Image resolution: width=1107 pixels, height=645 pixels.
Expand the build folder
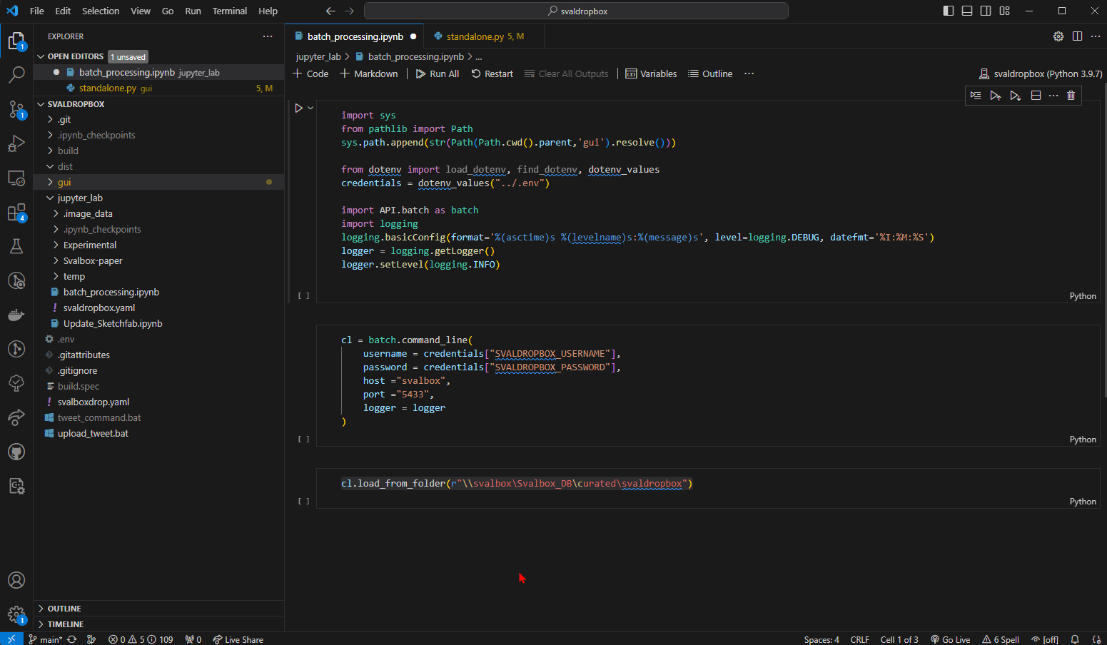[158, 151]
